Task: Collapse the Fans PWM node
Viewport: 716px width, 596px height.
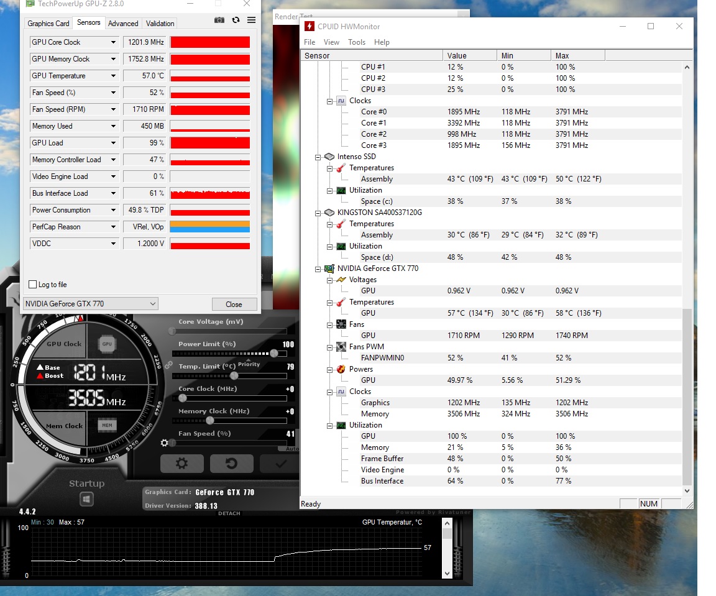Action: [329, 347]
